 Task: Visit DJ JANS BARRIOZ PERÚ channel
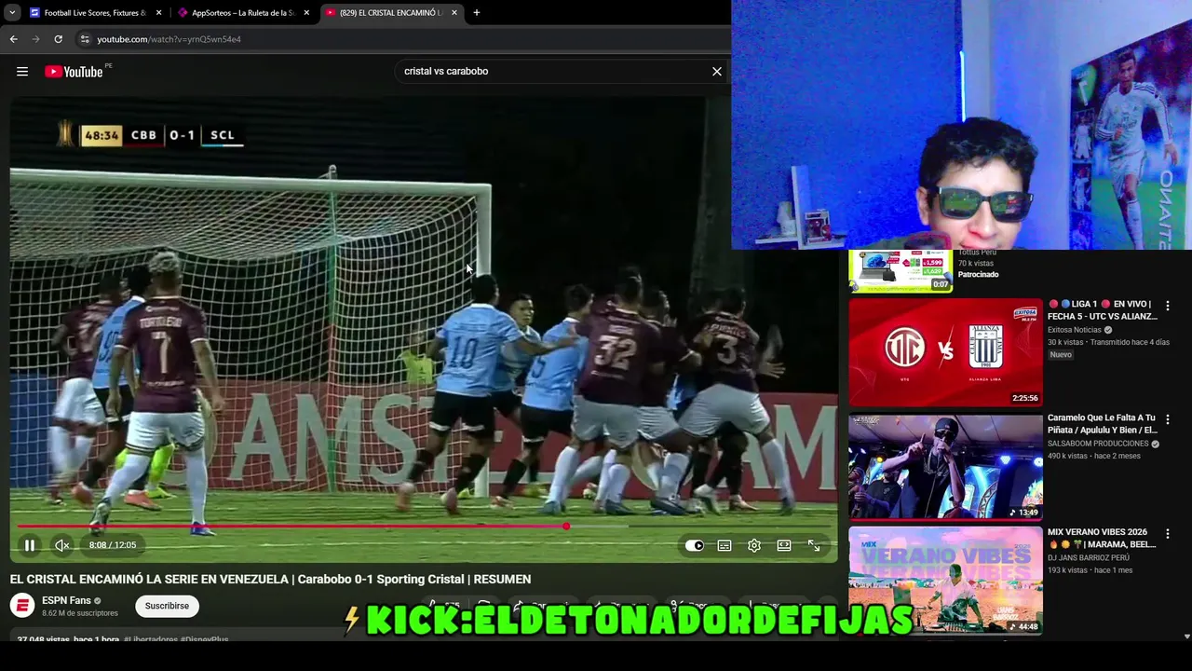point(1089,557)
